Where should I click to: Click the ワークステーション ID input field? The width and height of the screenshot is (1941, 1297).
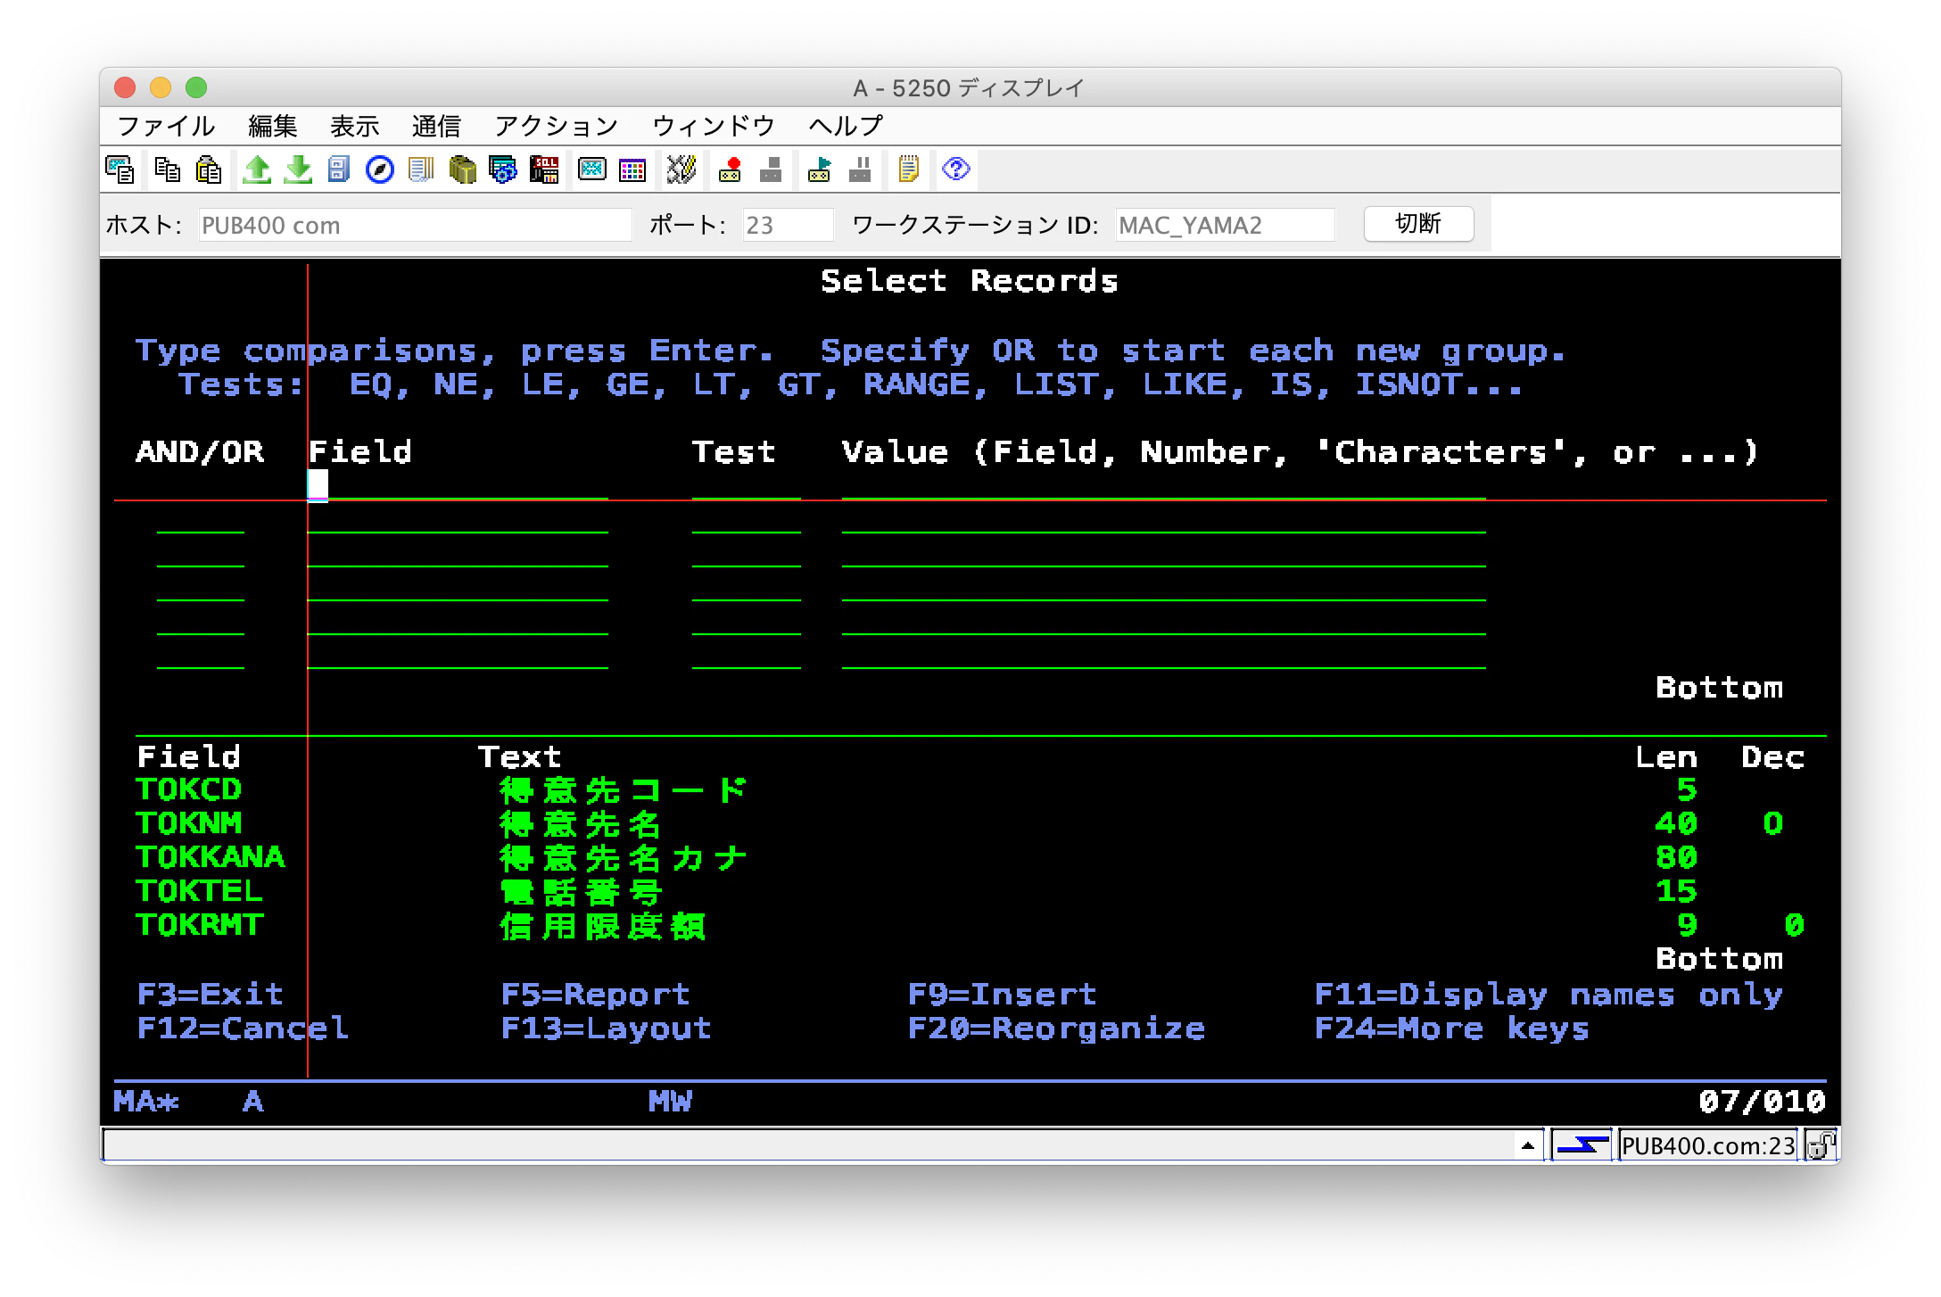click(x=1224, y=225)
